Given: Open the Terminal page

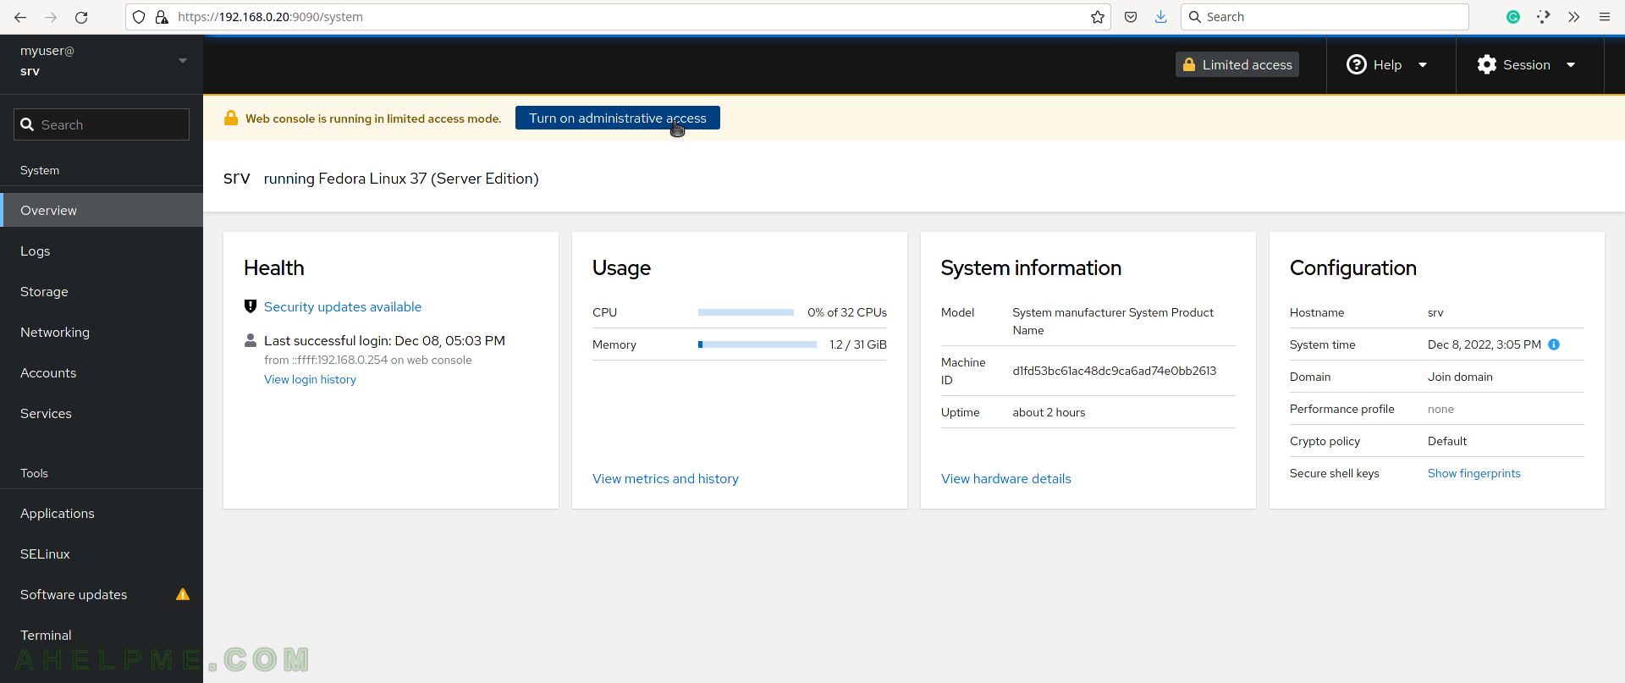Looking at the screenshot, I should 102,635.
